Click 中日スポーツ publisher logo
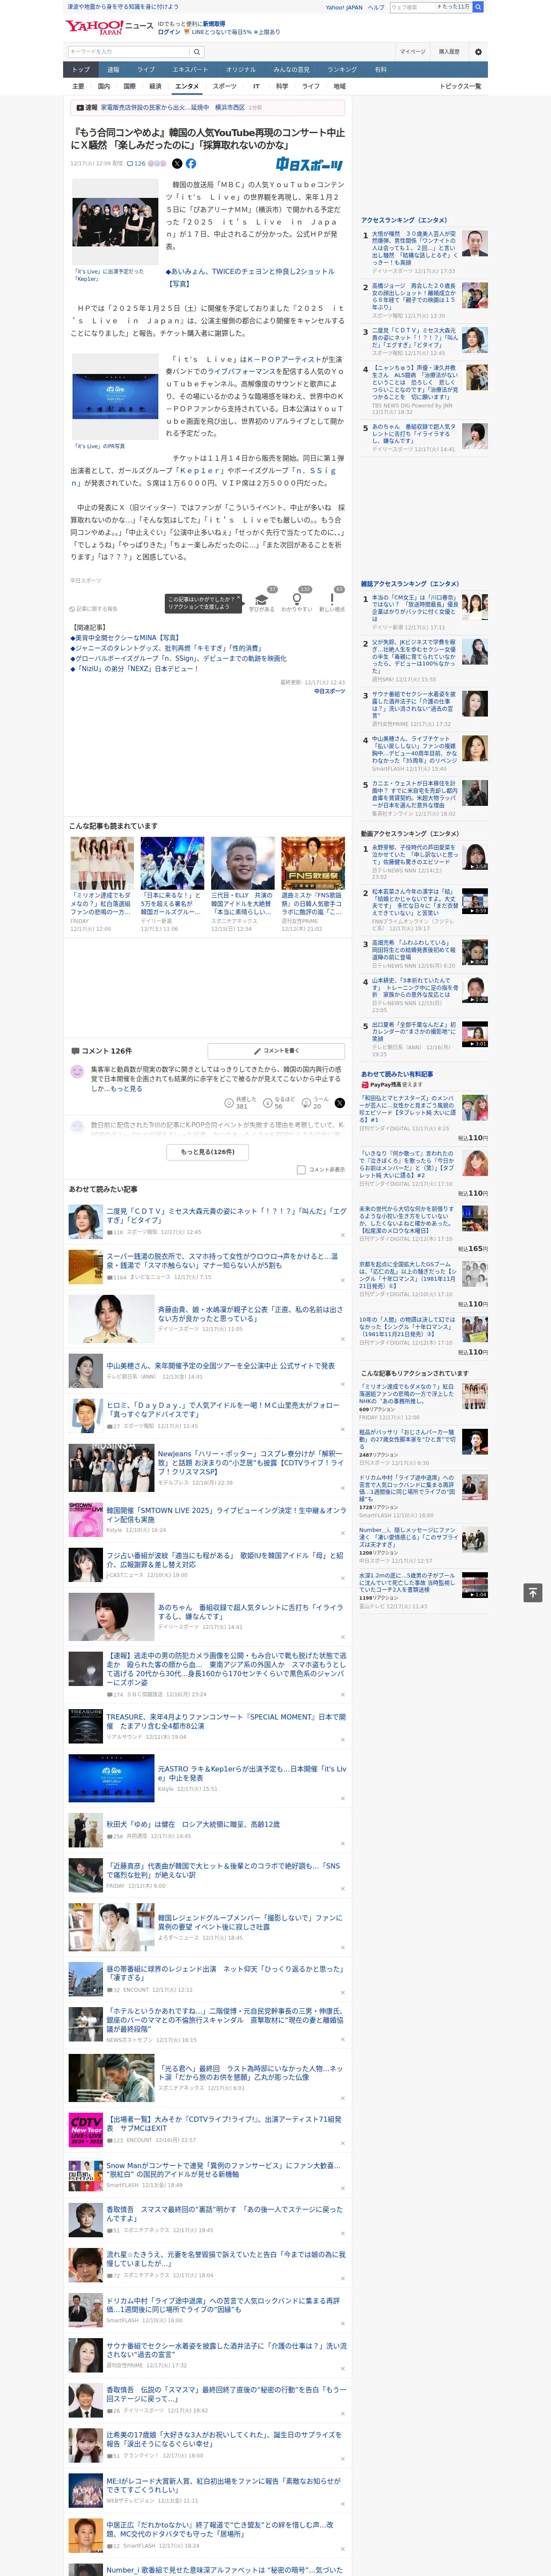The image size is (551, 2576). [309, 164]
